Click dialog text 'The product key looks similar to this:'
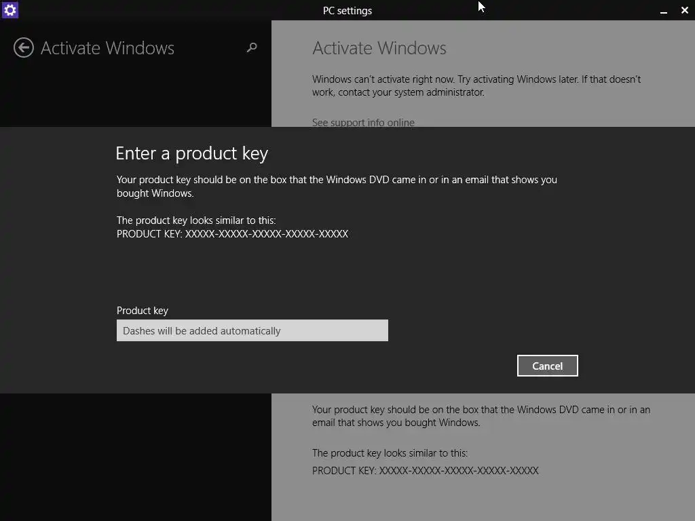Screen dimensions: 695x521 click(x=196, y=220)
